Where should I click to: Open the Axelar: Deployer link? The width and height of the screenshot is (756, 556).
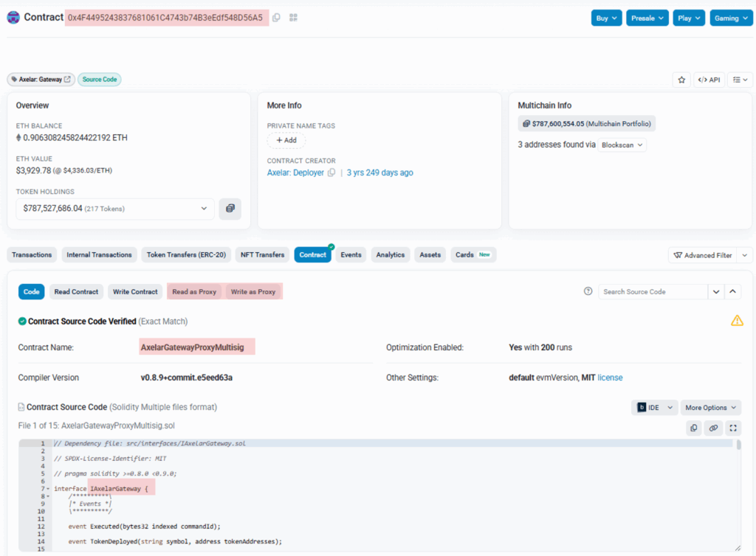pyautogui.click(x=295, y=173)
